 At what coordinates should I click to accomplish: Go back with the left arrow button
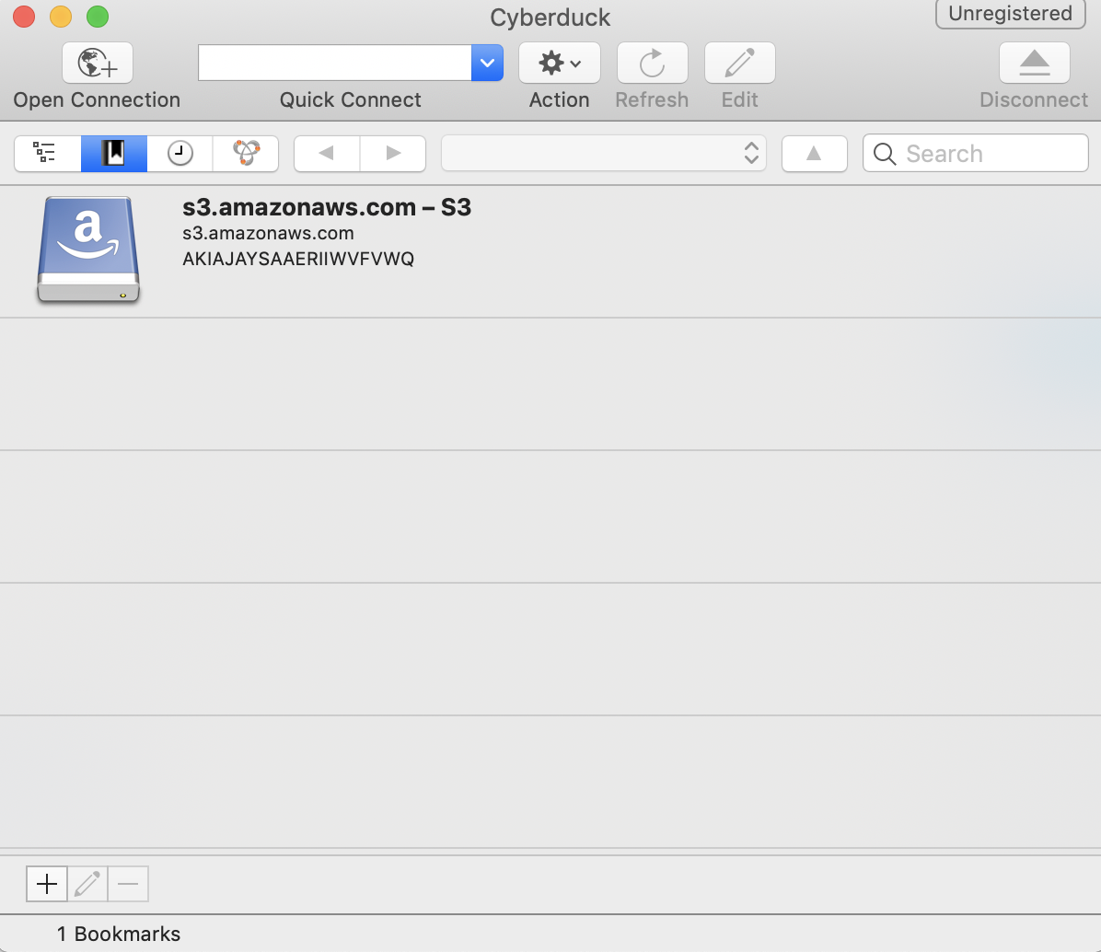pos(327,153)
